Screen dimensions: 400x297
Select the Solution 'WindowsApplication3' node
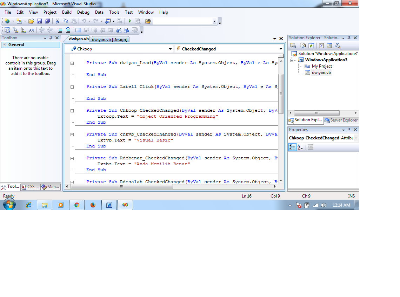328,54
